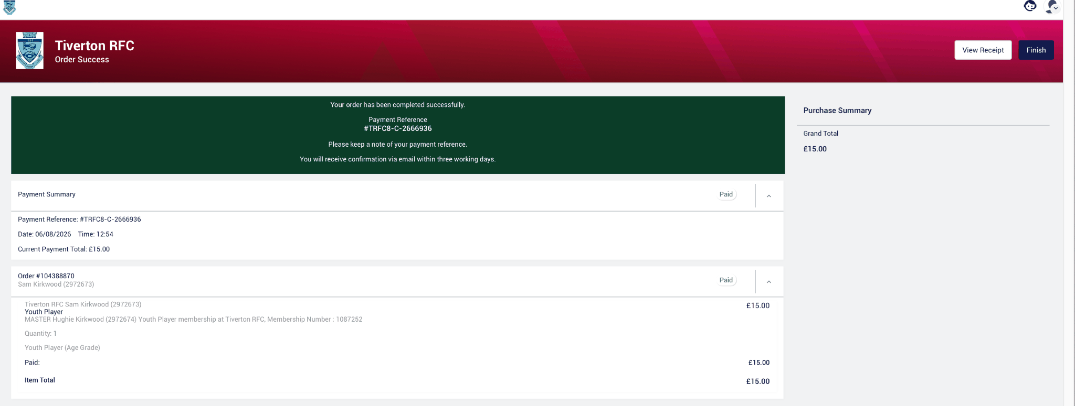The image size is (1075, 406).
Task: Click the Finish button
Action: click(1036, 50)
